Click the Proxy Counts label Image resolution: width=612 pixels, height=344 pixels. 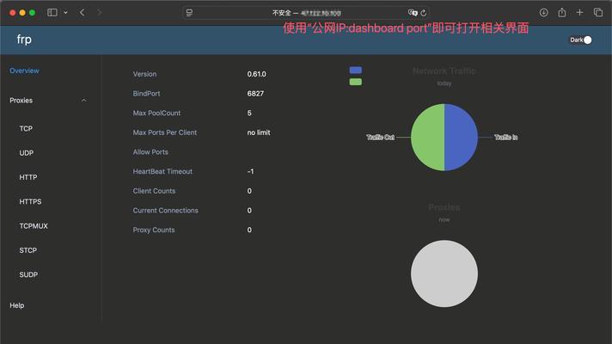click(x=153, y=230)
